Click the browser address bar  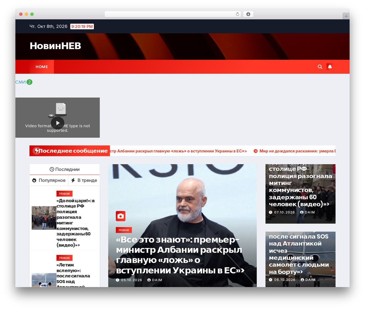(173, 14)
